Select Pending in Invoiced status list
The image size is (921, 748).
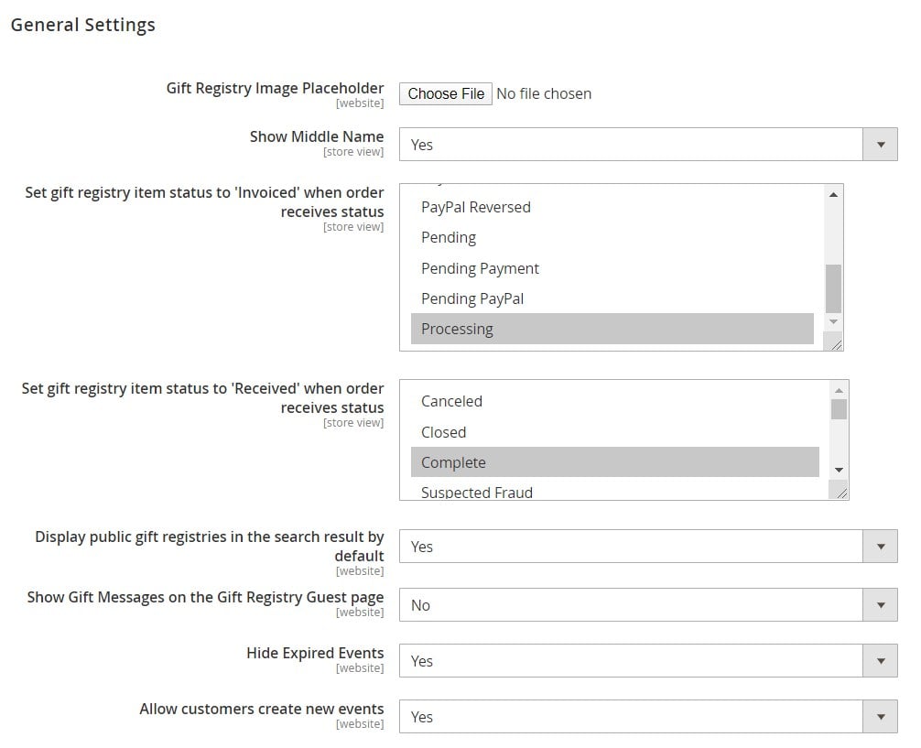tap(612, 238)
